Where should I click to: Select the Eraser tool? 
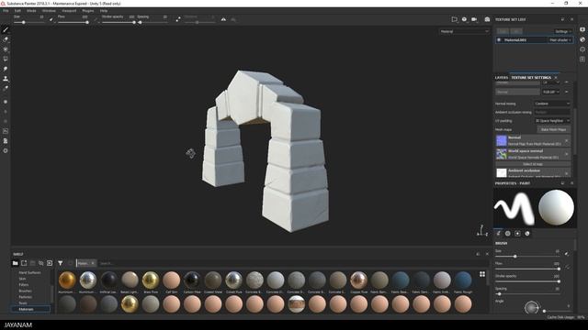tap(6, 39)
